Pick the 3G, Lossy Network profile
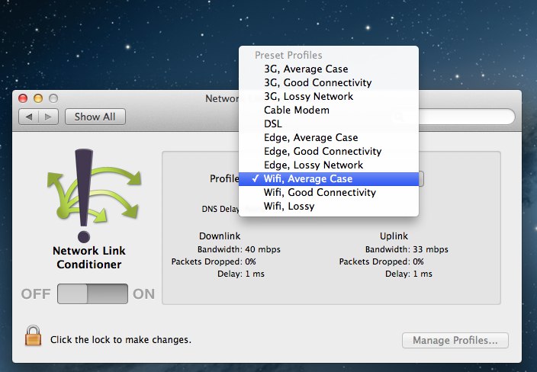537x372 pixels. (329, 97)
